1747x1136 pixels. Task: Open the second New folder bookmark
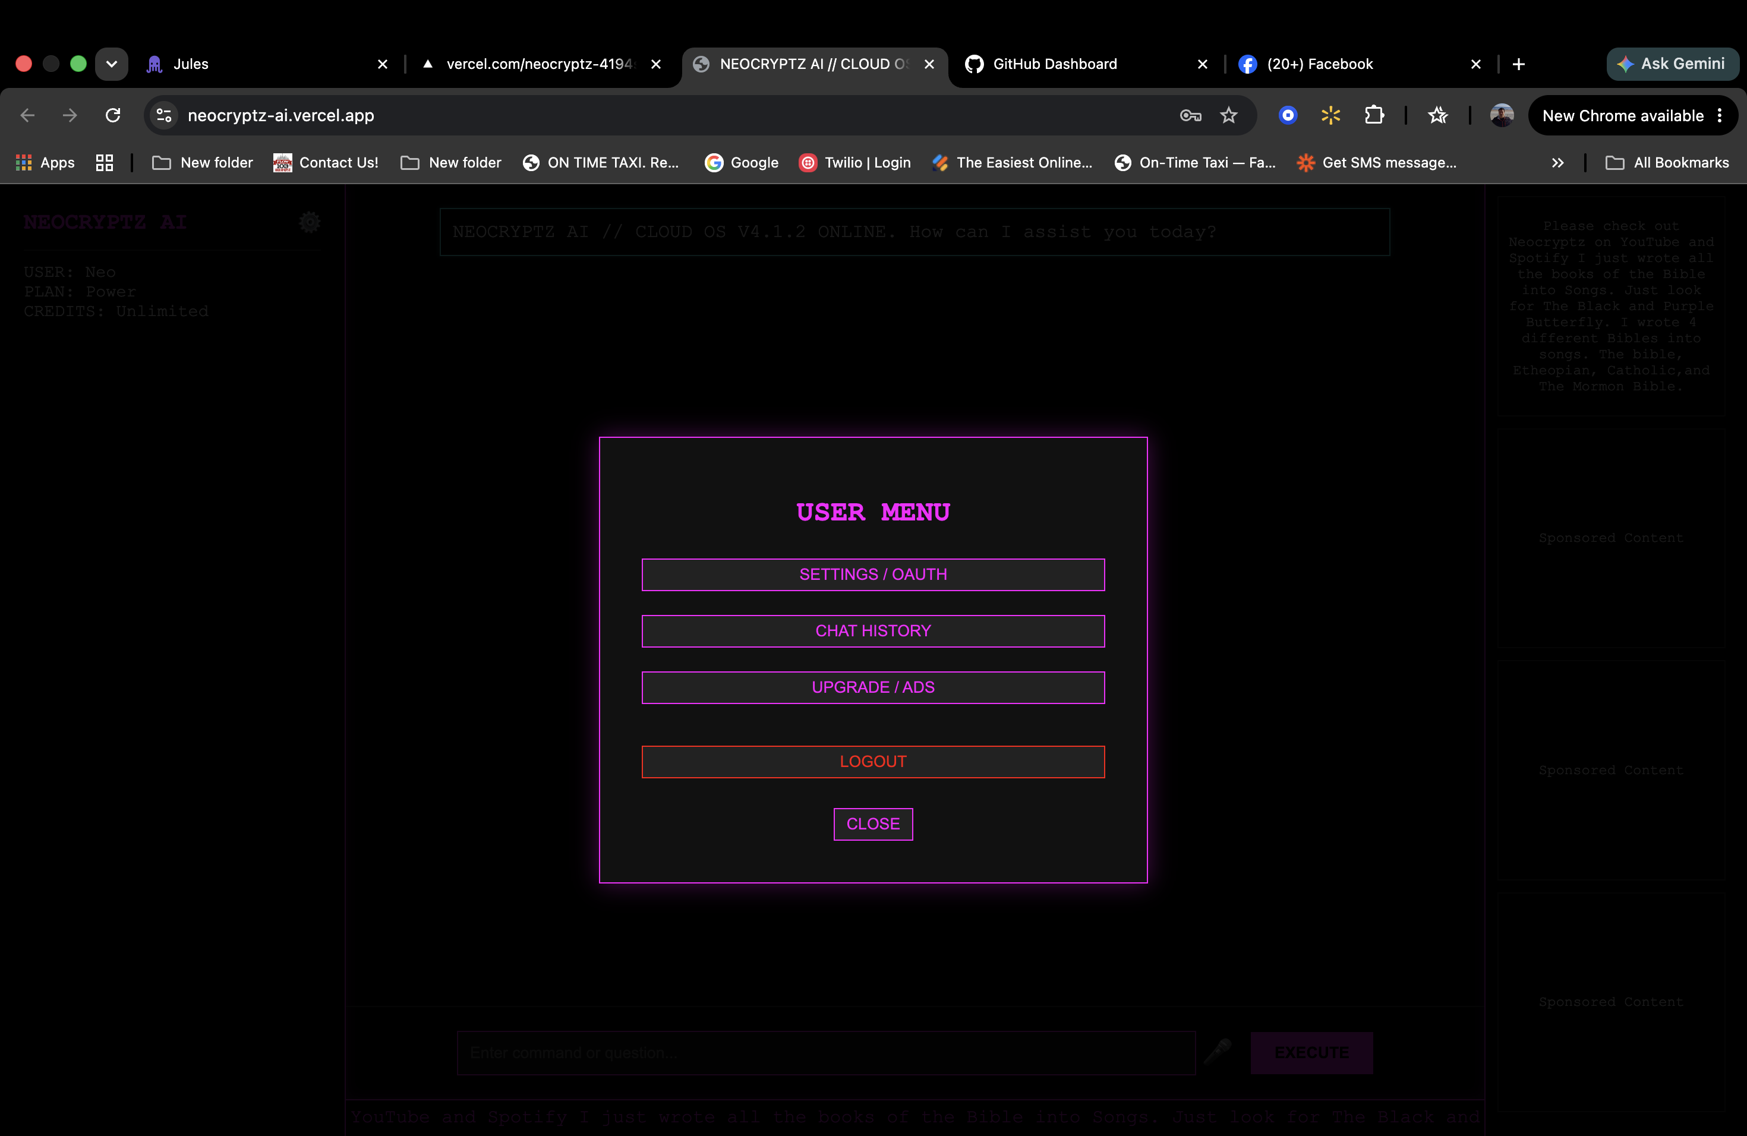450,163
